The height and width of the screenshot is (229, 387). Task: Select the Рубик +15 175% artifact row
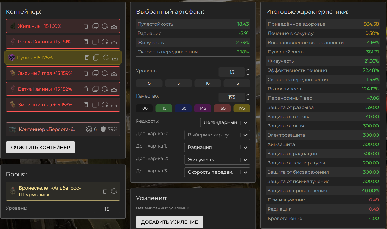[48, 58]
